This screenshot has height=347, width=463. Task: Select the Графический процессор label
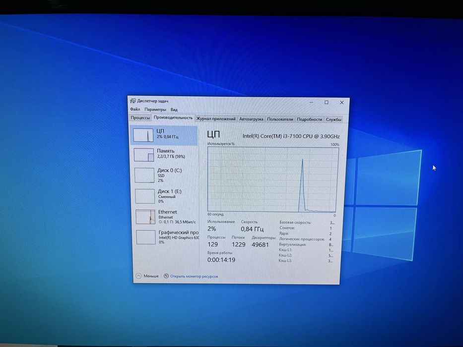coord(179,232)
